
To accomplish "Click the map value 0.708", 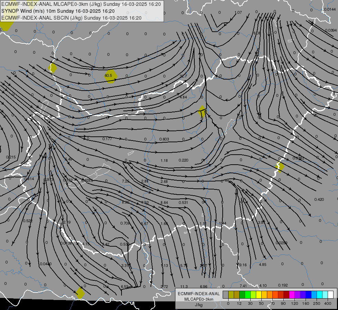I will tap(125, 223).
